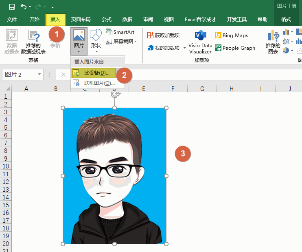Switch to the Page Layout tab
The width and height of the screenshot is (302, 252).
click(x=81, y=19)
